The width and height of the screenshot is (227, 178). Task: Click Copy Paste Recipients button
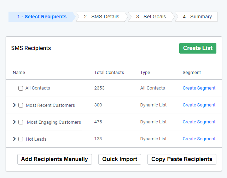tap(182, 159)
